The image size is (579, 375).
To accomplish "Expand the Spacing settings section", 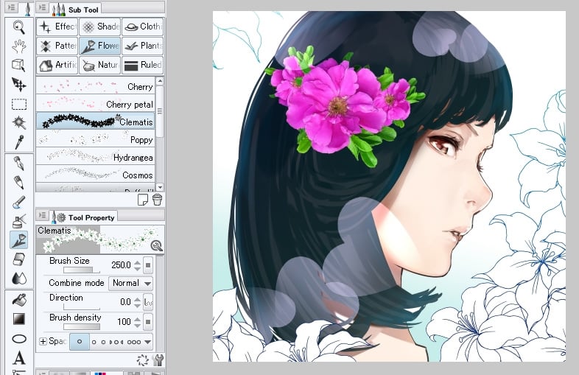I will click(x=43, y=342).
